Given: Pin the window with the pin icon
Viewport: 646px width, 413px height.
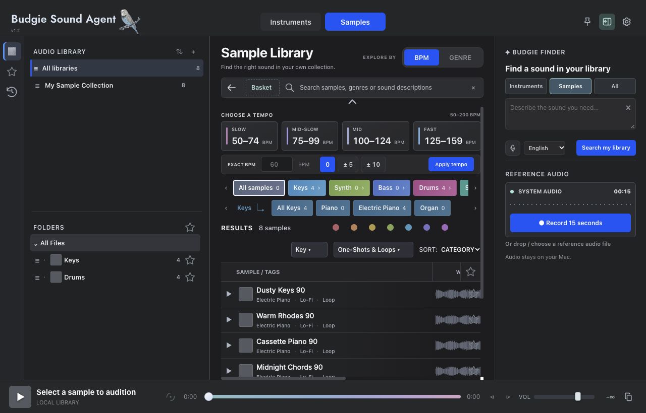Looking at the screenshot, I should tap(587, 22).
